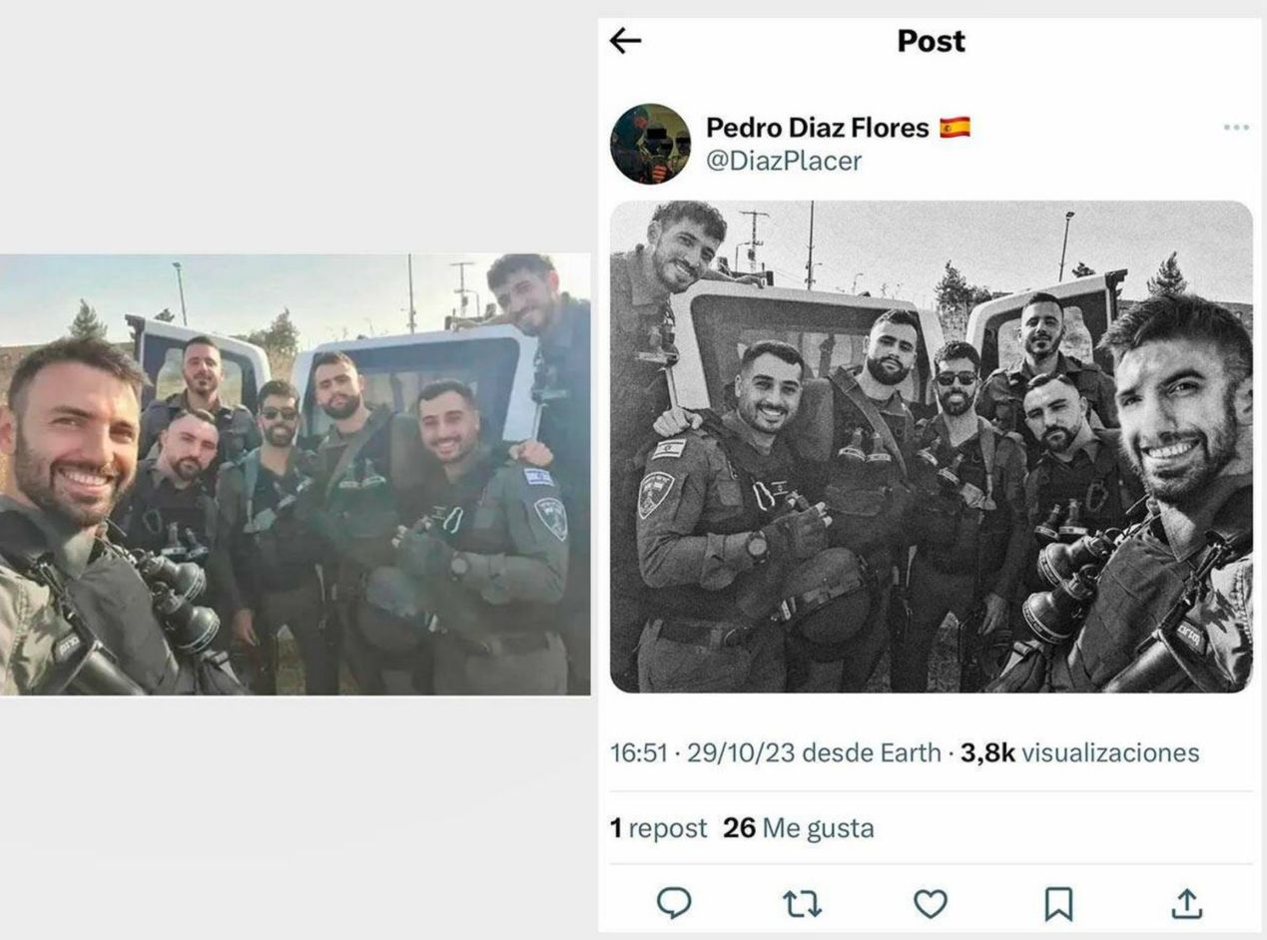The width and height of the screenshot is (1267, 940).
Task: Open Pedro Diaz Flores profile name link
Action: pos(817,128)
